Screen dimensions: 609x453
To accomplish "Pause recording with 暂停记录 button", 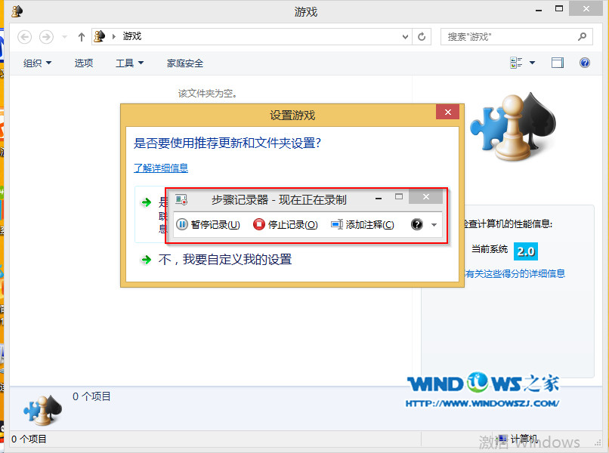I will (x=209, y=224).
